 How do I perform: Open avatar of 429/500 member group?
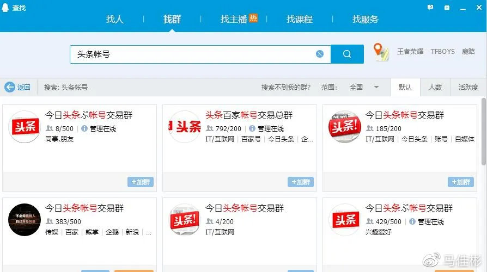click(345, 220)
